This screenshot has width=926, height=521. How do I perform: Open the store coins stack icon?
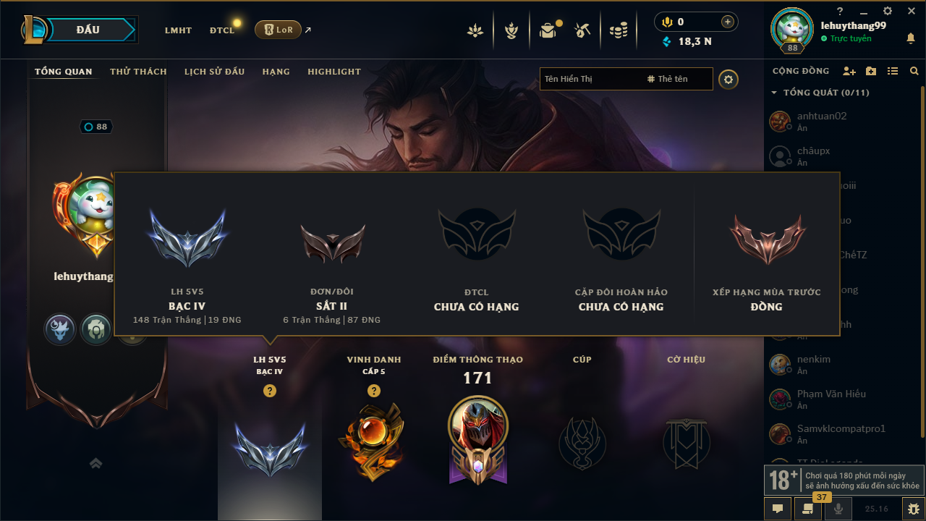[618, 30]
